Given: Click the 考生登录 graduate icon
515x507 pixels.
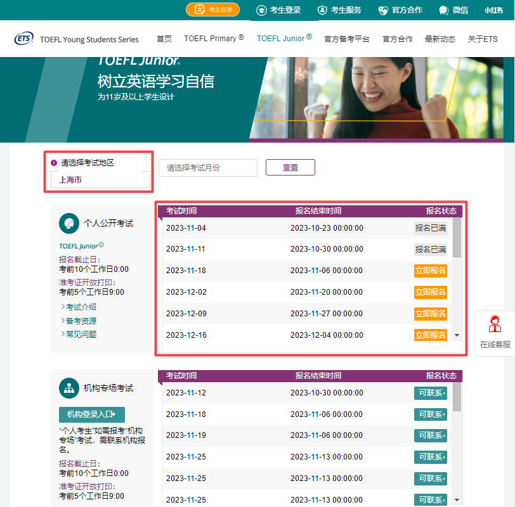Looking at the screenshot, I should pos(261,10).
